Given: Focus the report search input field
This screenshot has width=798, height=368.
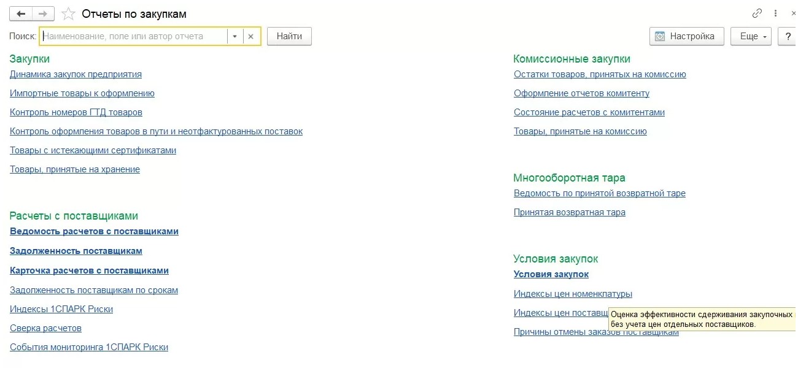Looking at the screenshot, I should (134, 36).
